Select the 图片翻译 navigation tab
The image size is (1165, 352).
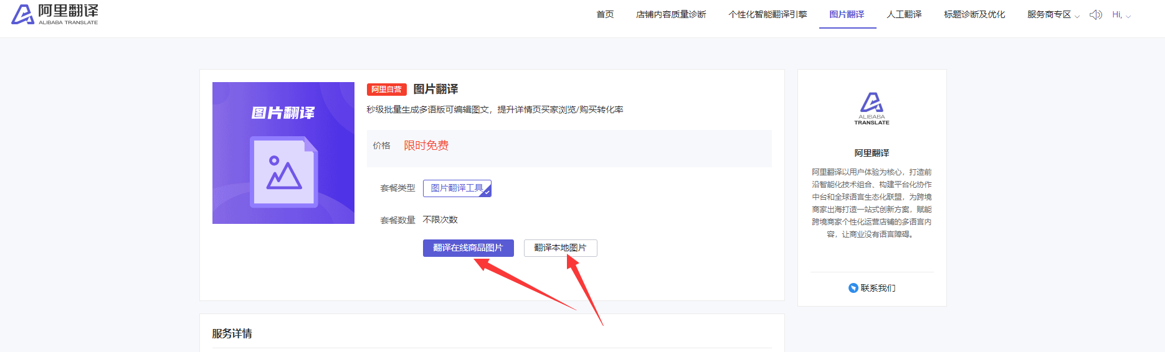pos(847,14)
